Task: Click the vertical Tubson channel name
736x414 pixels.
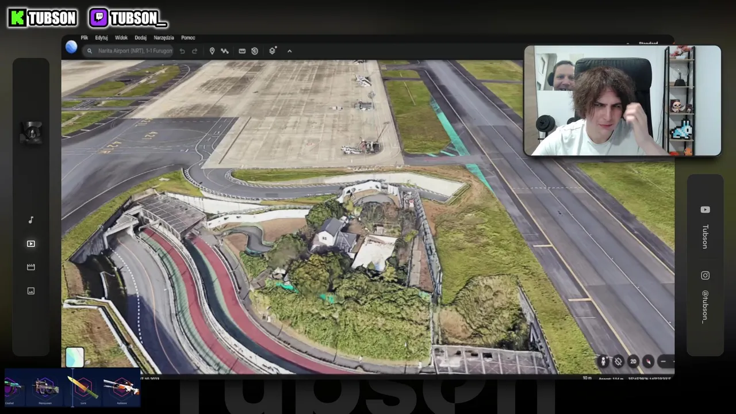Action: 705,236
